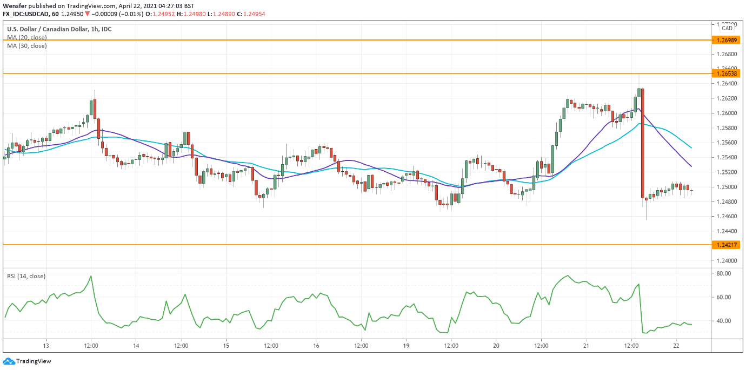Image resolution: width=746 pixels, height=370 pixels.
Task: Click the date label 13 on time axis
Action: pos(46,346)
